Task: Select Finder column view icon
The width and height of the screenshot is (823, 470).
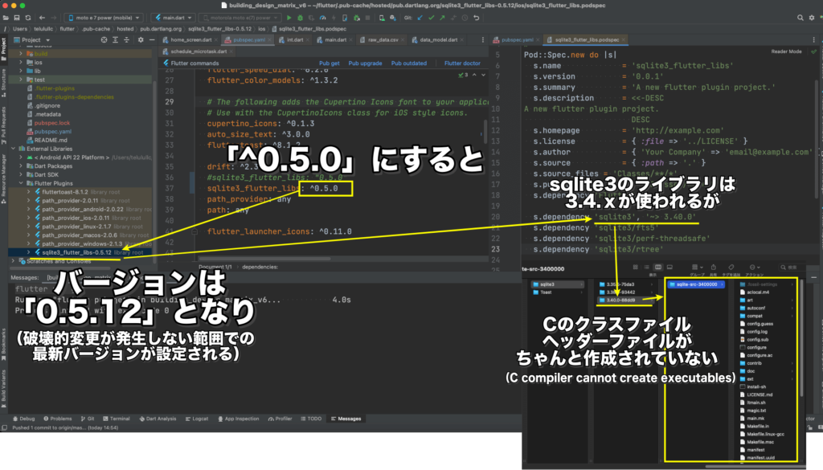Action: click(x=658, y=268)
